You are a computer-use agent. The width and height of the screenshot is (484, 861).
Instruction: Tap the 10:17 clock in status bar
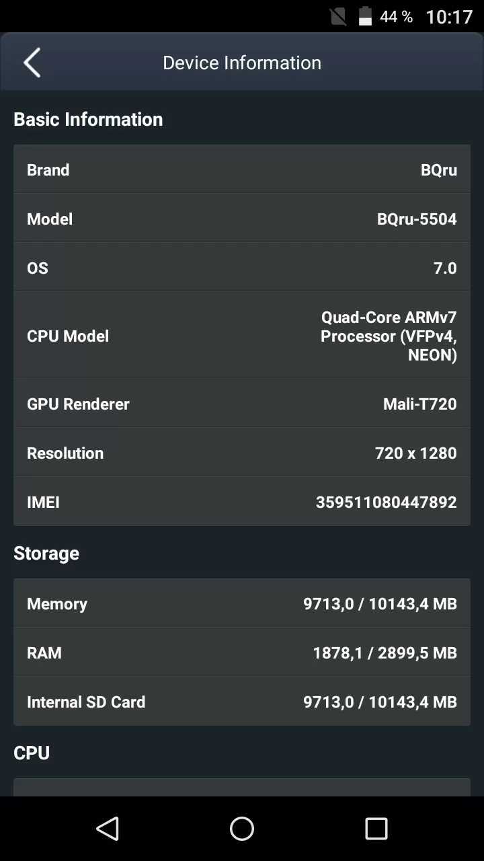[449, 16]
